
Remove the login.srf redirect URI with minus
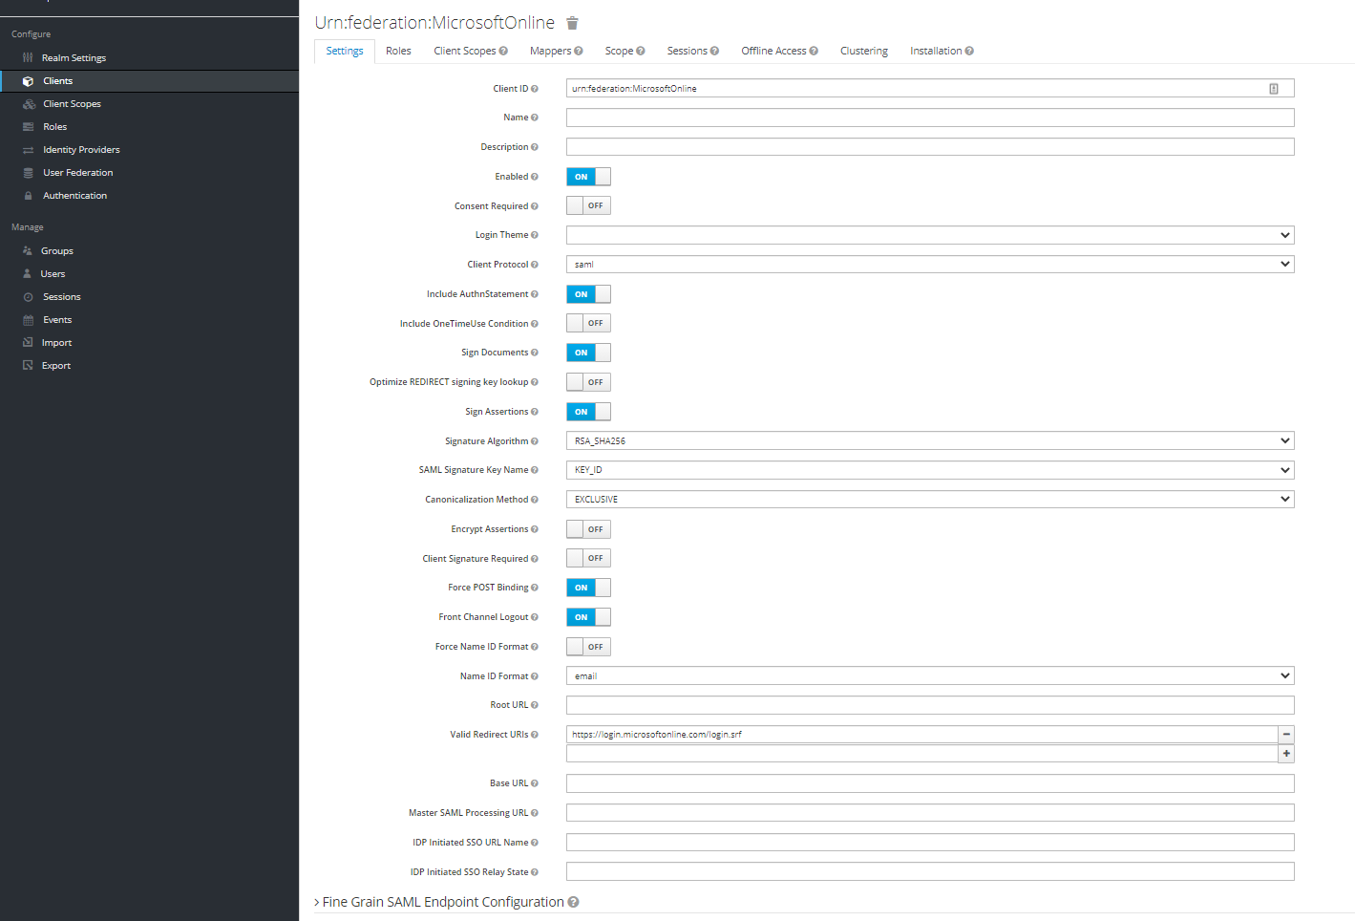click(1286, 735)
